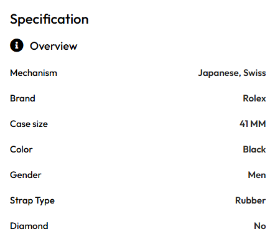Click the Strap Type label
This screenshot has width=275, height=239.
point(32,201)
